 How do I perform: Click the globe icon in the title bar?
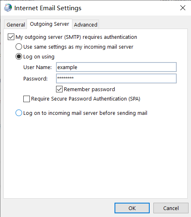tap(8, 8)
